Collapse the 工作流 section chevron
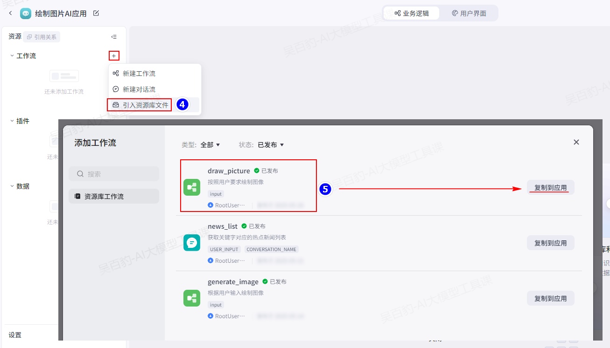Viewport: 610px width, 348px height. (12, 56)
